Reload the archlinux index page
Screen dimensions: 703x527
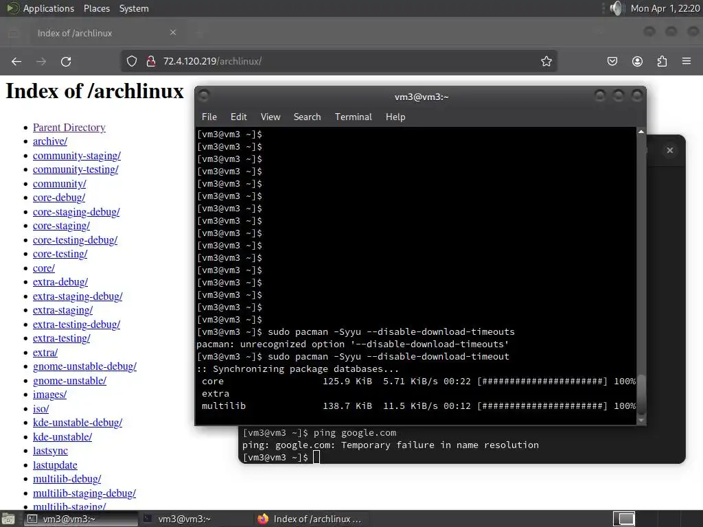click(x=66, y=61)
